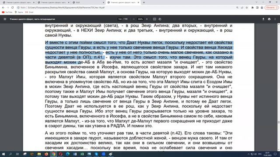Open Microsoft Edge from the taskbar
The width and height of the screenshot is (280, 157).
(x=68, y=154)
